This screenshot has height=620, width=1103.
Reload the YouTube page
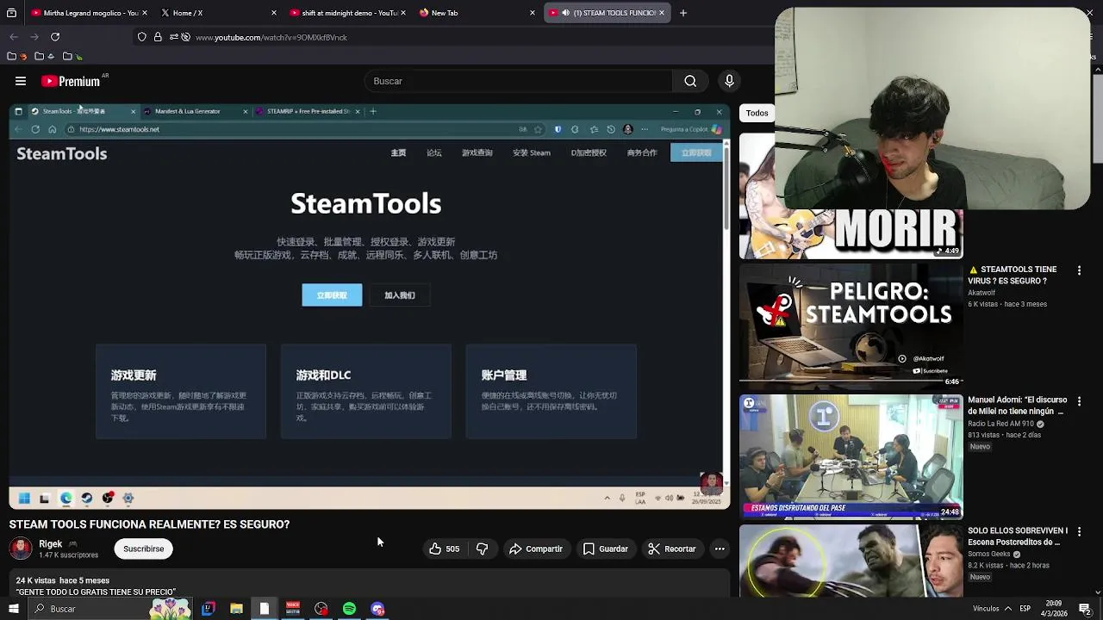[x=55, y=37]
